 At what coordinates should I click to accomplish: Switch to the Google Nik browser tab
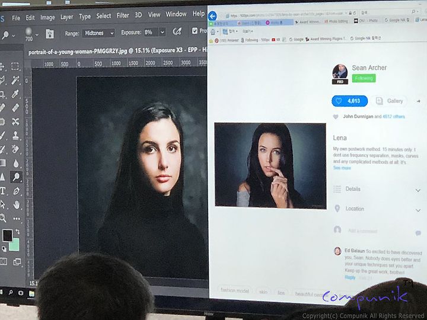tap(397, 20)
